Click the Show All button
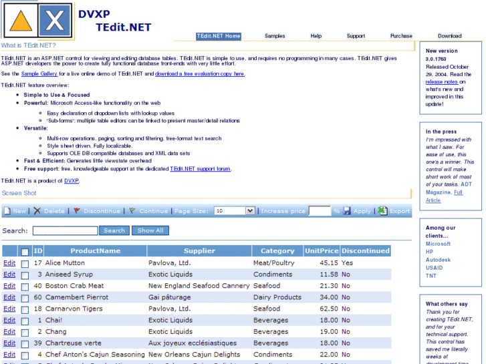This screenshot has width=486, height=364. point(150,230)
